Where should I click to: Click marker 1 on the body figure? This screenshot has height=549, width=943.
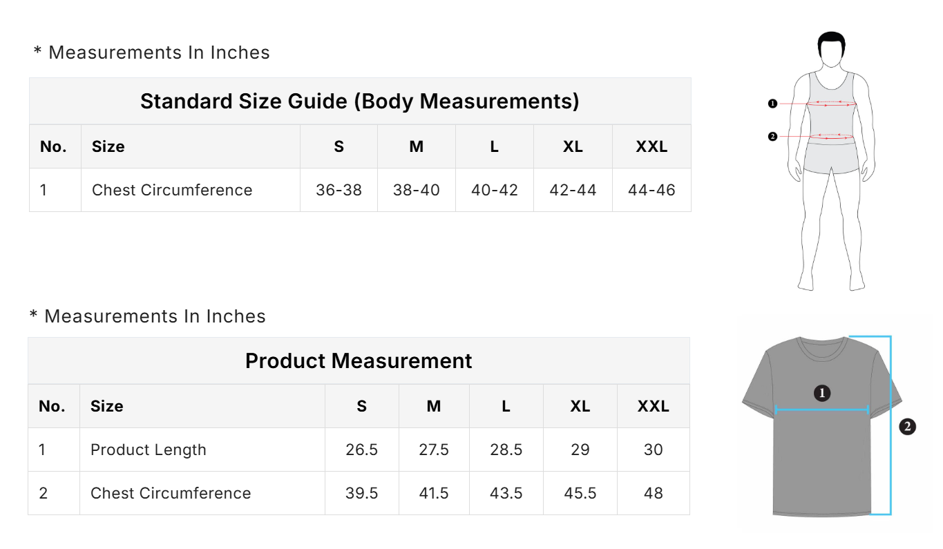(772, 104)
